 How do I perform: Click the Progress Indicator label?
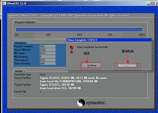(x=25, y=22)
